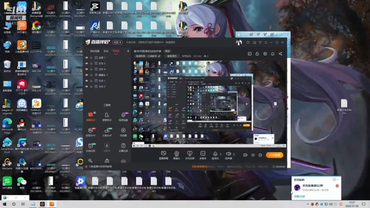Open the 斗鱼Buff tool
The height and width of the screenshot is (208, 370).
107,132
